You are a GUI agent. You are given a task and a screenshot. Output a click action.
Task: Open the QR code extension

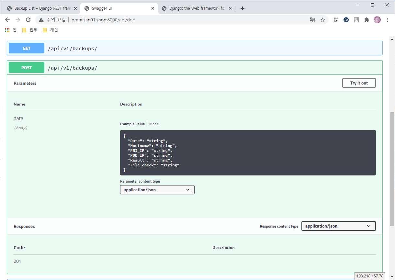(336, 20)
